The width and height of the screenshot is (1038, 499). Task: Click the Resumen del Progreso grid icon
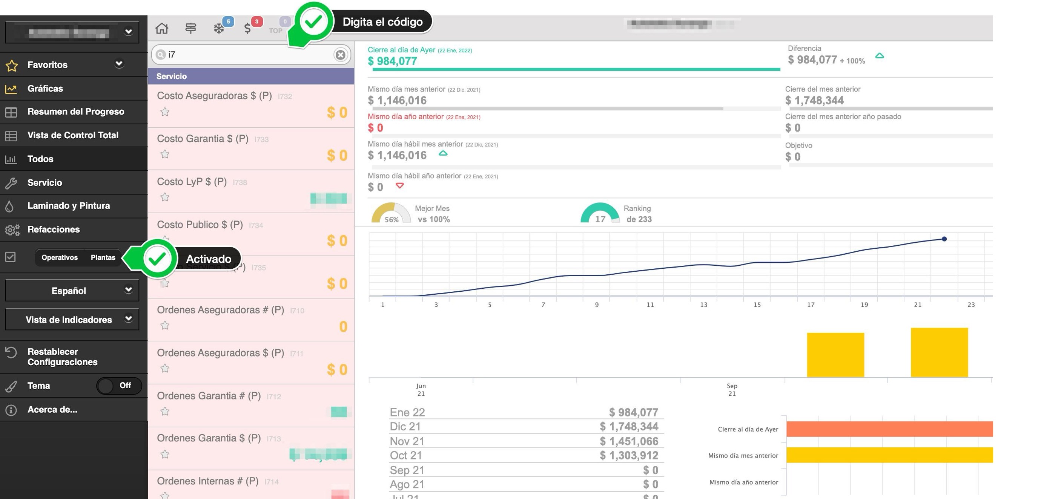[11, 112]
